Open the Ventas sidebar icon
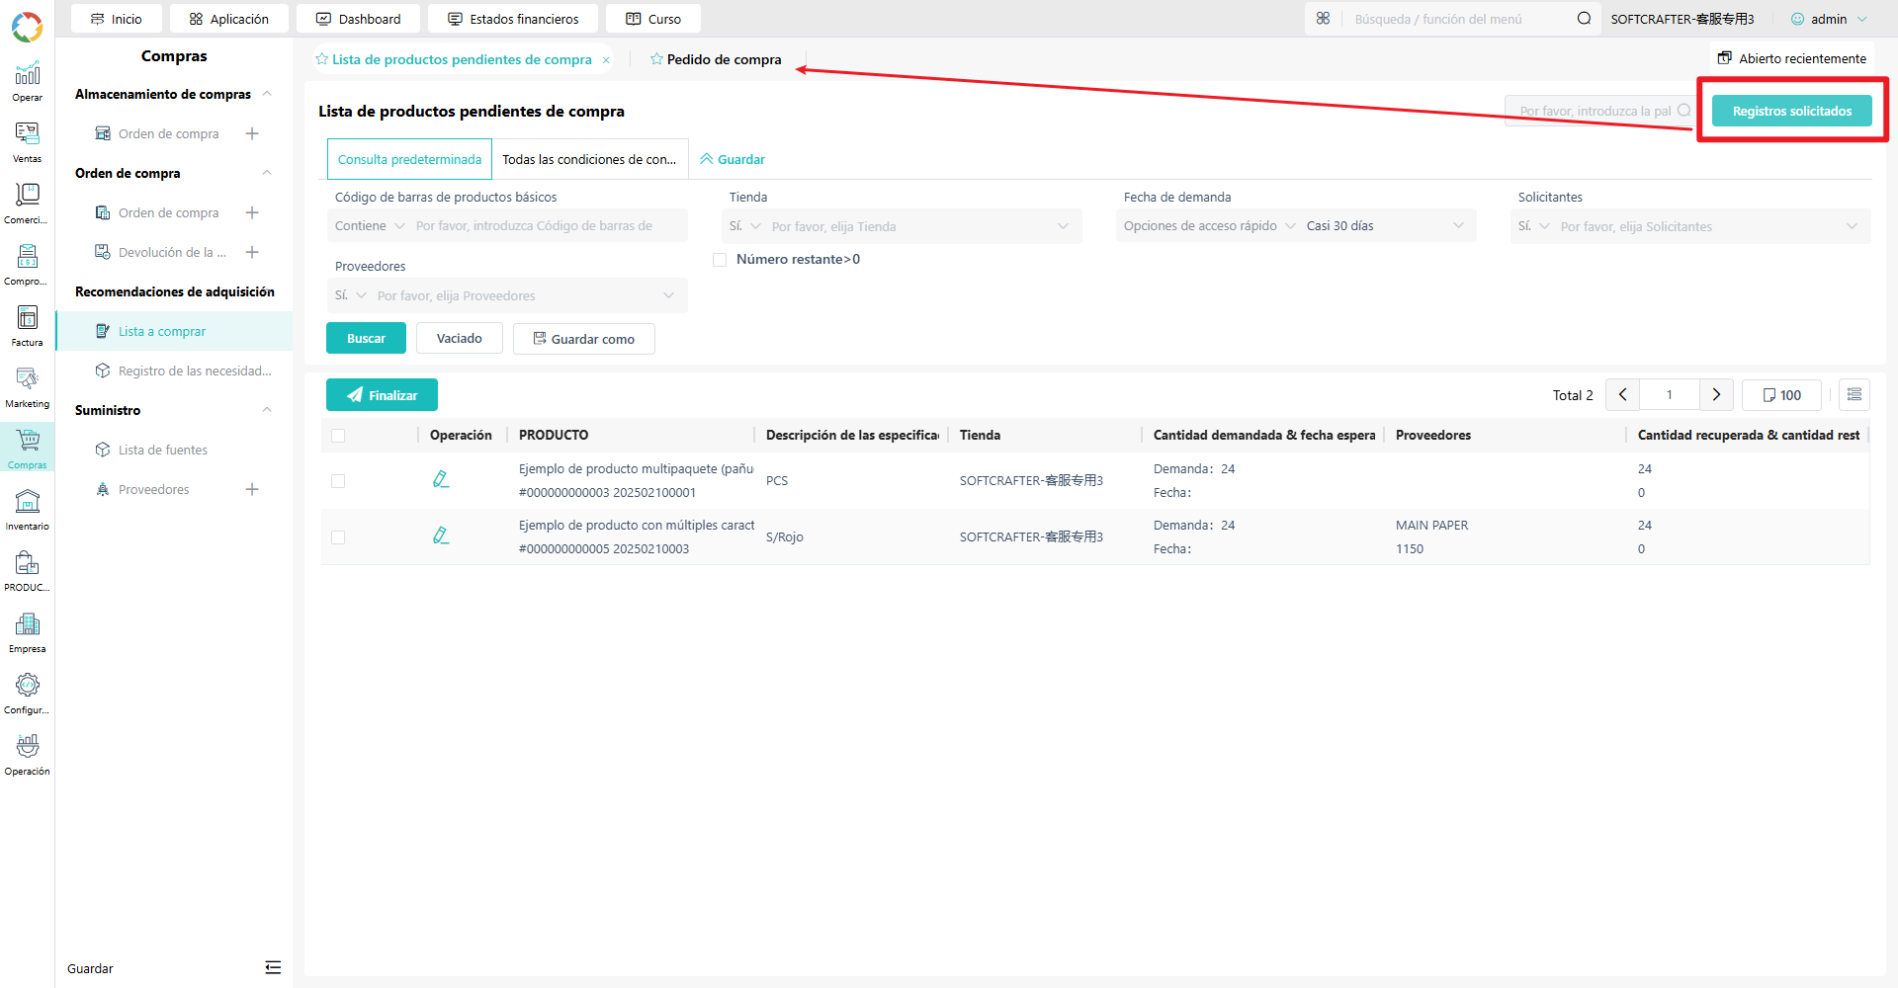The image size is (1898, 988). point(27,141)
